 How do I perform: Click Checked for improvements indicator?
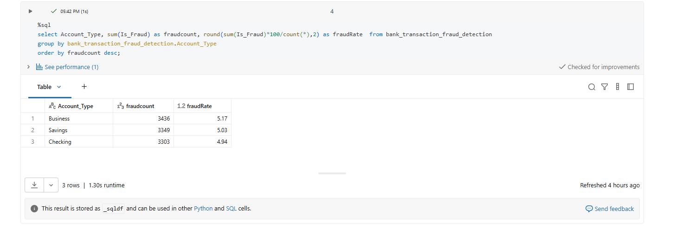[599, 67]
